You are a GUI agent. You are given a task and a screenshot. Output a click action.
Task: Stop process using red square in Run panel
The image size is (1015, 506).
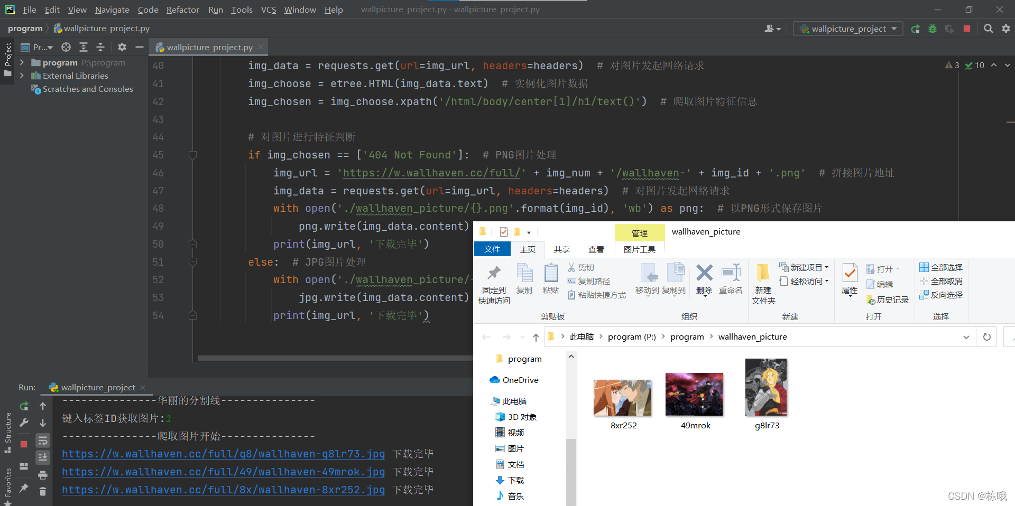pyautogui.click(x=24, y=444)
